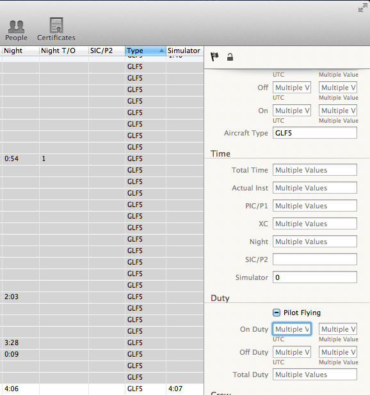
Task: Select the night value 0:54 cell
Action: [20, 159]
